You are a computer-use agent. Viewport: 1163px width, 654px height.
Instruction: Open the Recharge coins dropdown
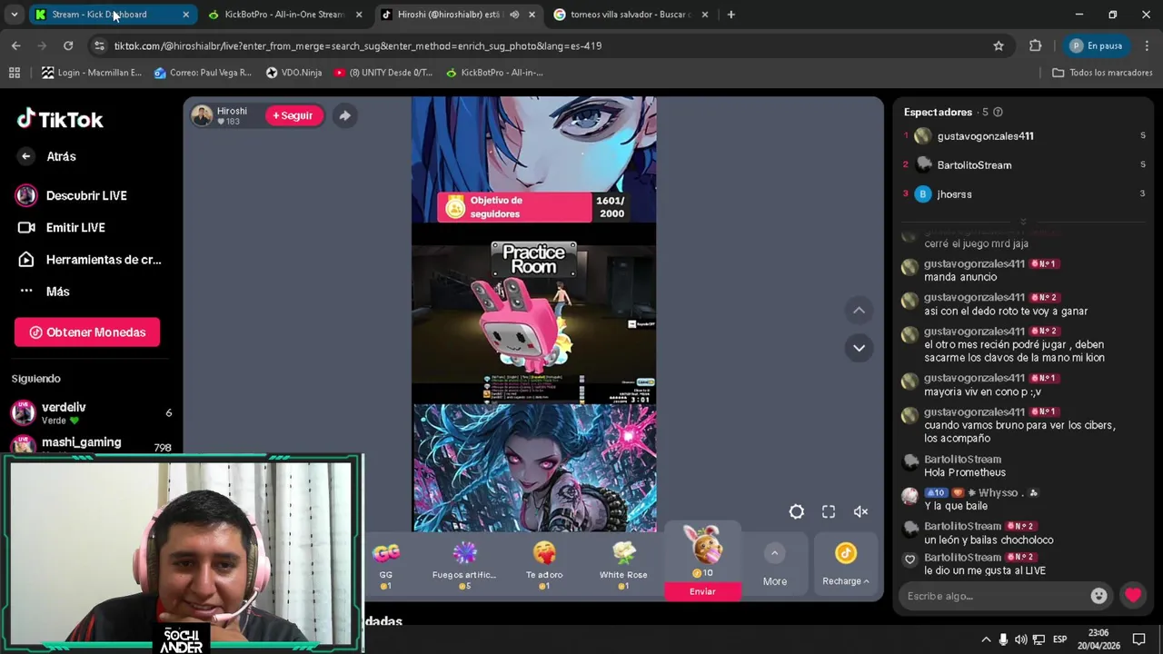click(x=846, y=565)
